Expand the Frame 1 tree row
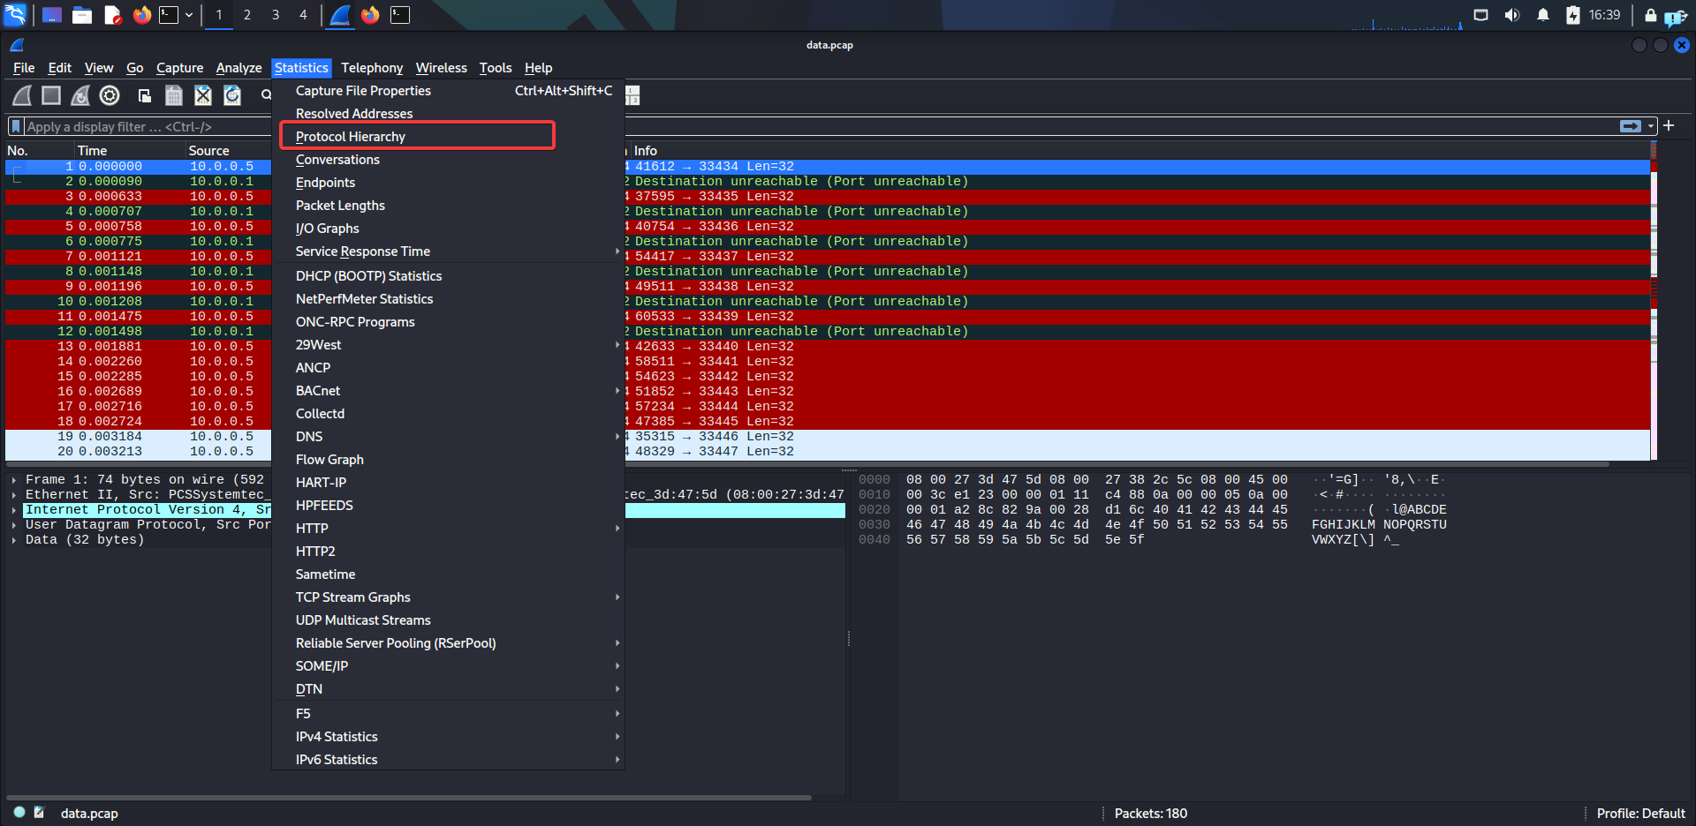Viewport: 1696px width, 826px height. (x=14, y=480)
